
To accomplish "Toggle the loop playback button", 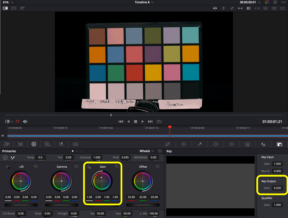I will 159,122.
